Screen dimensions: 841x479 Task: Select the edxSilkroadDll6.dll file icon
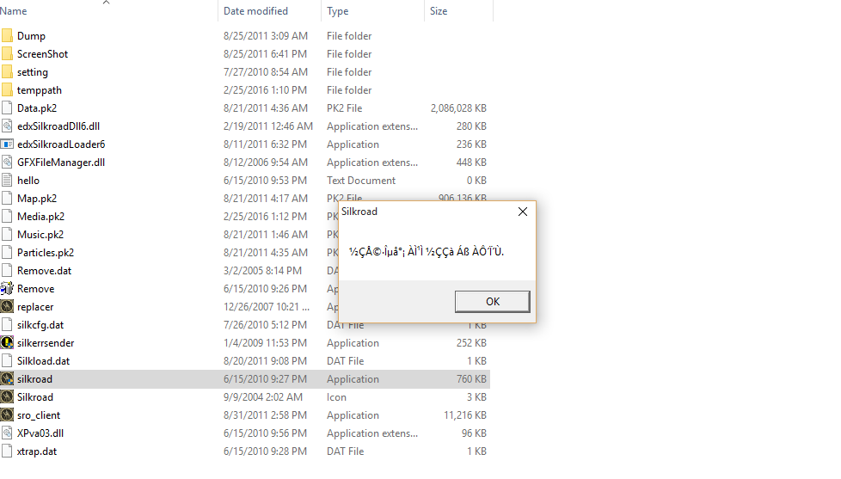pos(7,126)
